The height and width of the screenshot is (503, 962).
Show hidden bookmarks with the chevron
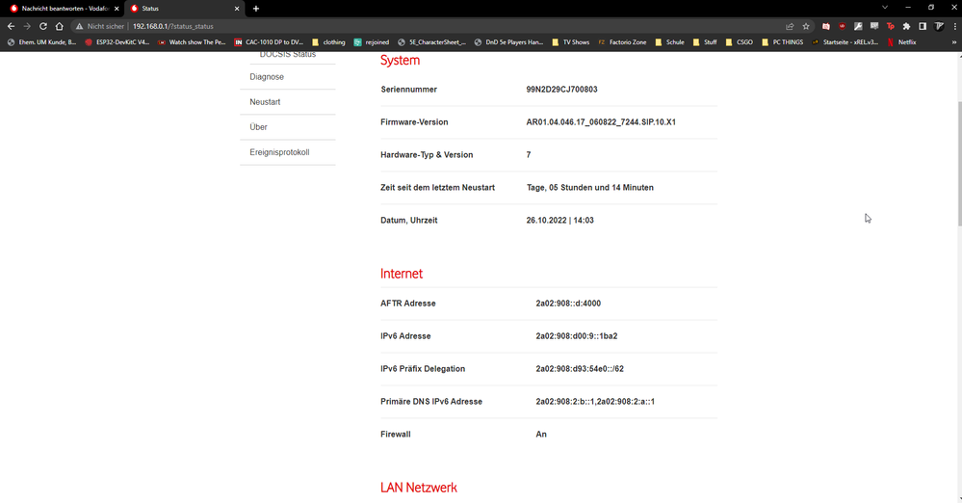[954, 42]
